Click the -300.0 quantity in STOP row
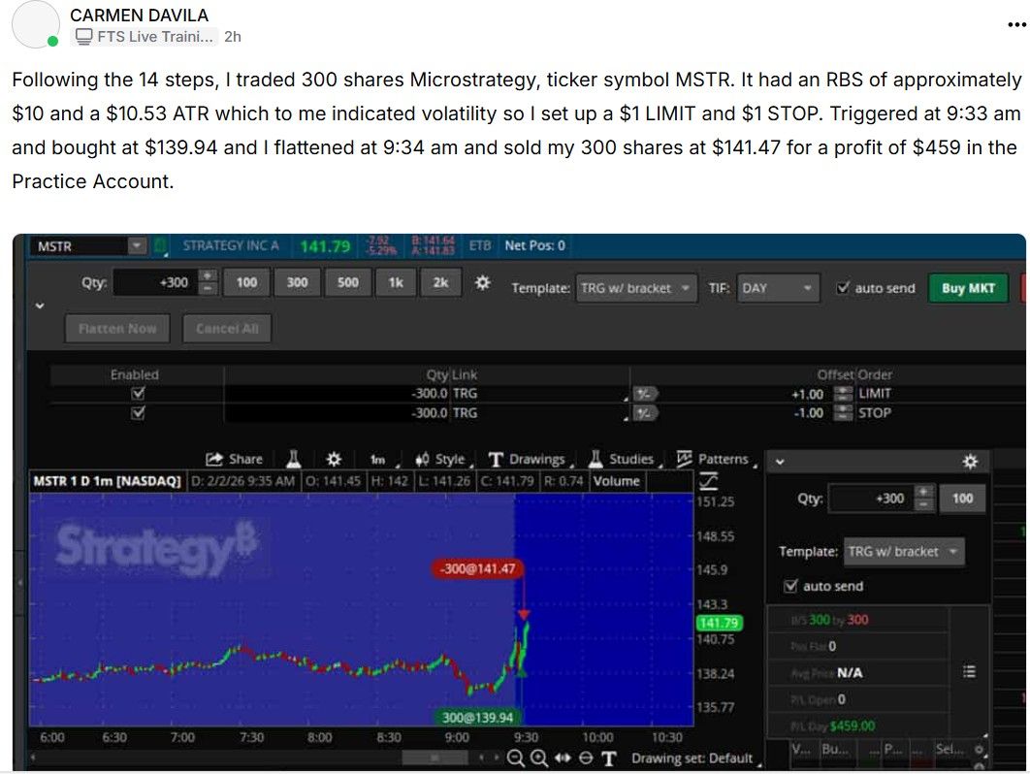 coord(429,413)
